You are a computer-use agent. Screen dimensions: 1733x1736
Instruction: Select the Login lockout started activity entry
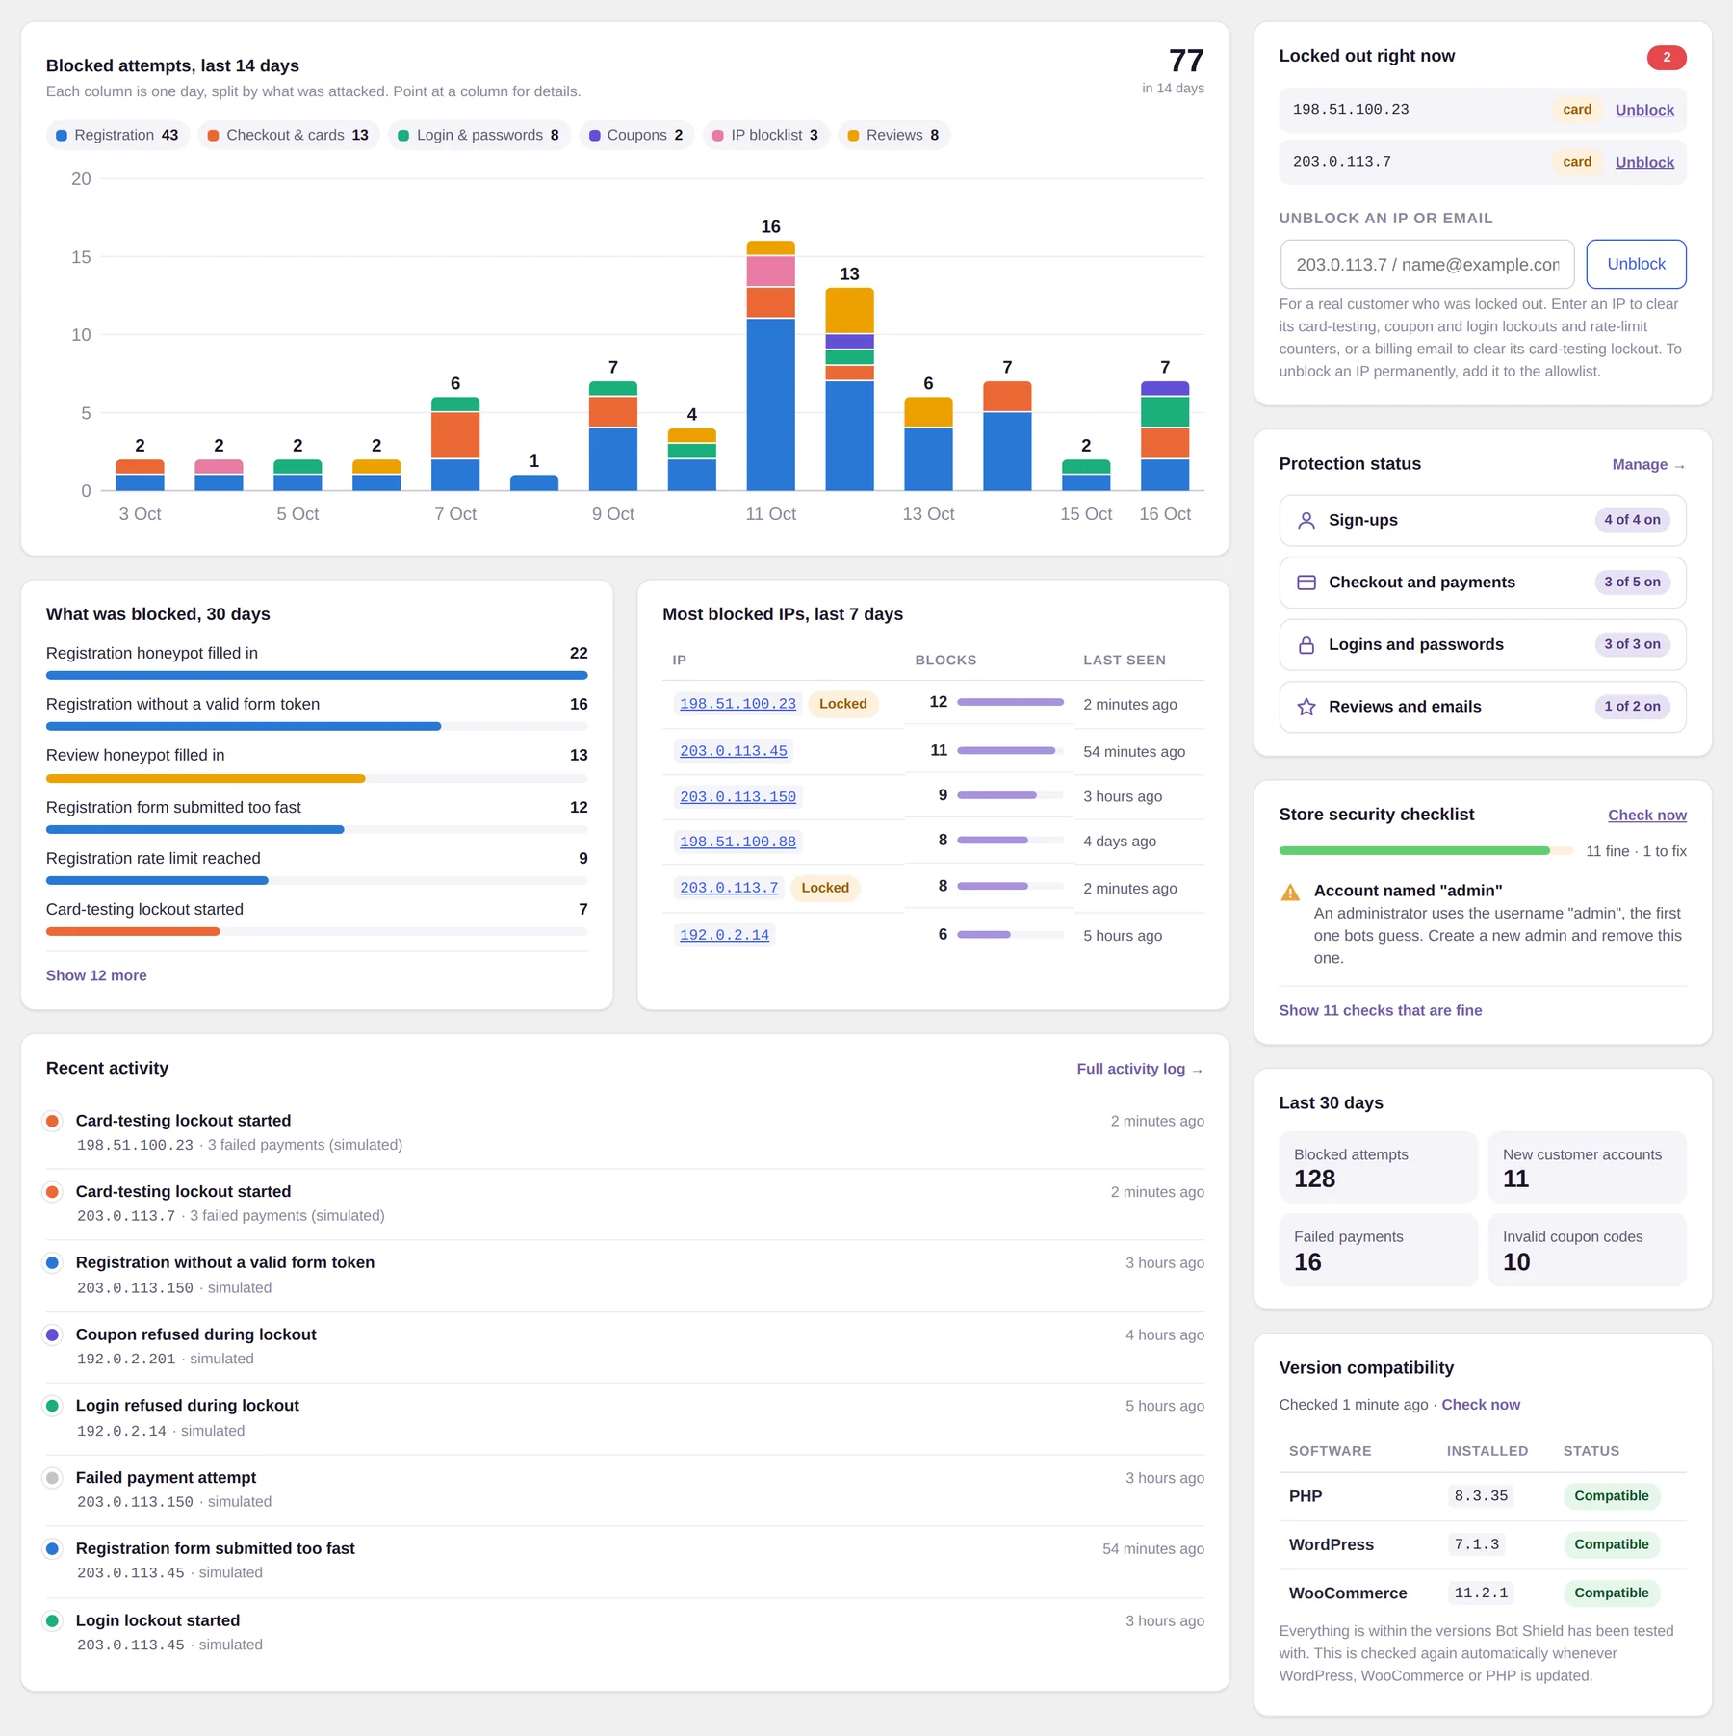[x=626, y=1632]
